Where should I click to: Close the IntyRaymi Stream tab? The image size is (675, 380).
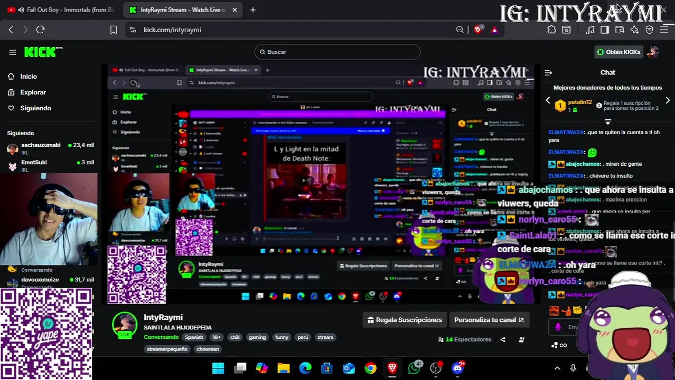pos(235,9)
